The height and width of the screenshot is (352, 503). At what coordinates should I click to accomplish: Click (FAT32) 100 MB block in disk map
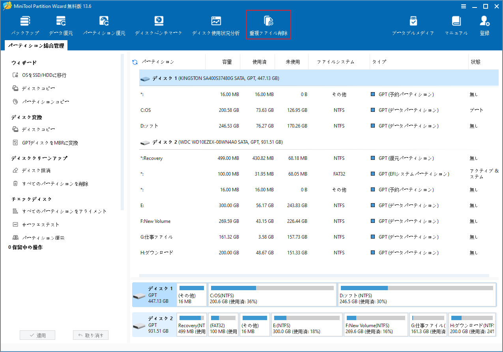coord(224,325)
